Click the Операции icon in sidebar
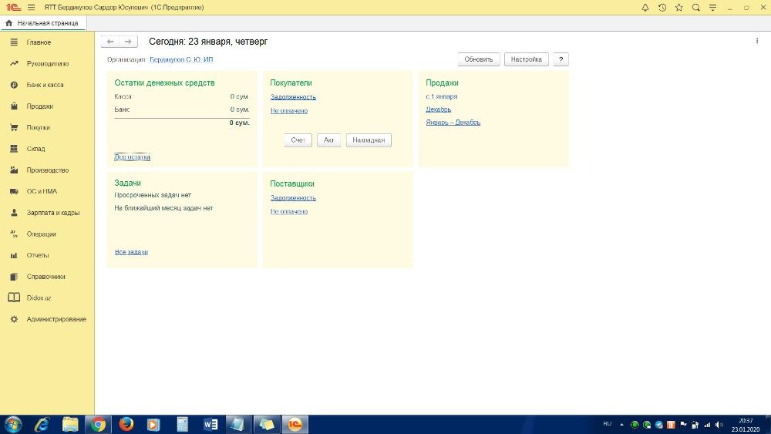Image resolution: width=771 pixels, height=434 pixels. point(14,234)
